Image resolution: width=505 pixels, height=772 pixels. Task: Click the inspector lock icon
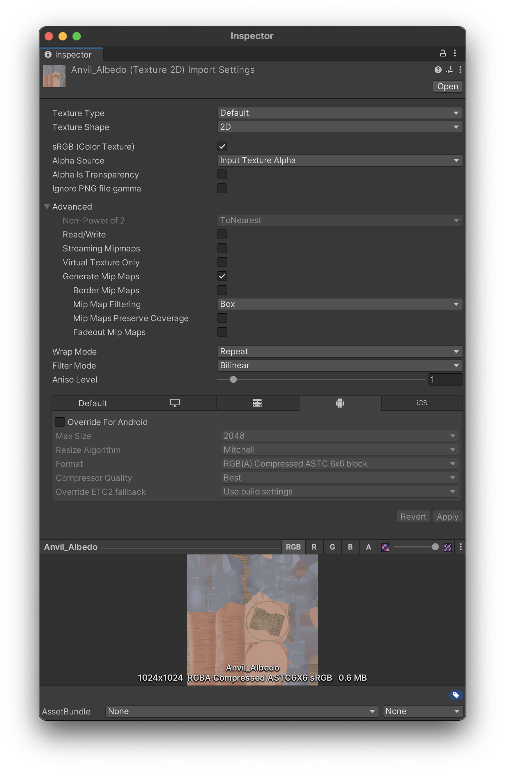pos(443,53)
